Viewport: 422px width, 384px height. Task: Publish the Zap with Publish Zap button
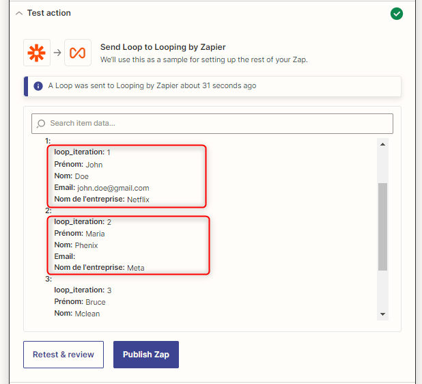click(146, 355)
